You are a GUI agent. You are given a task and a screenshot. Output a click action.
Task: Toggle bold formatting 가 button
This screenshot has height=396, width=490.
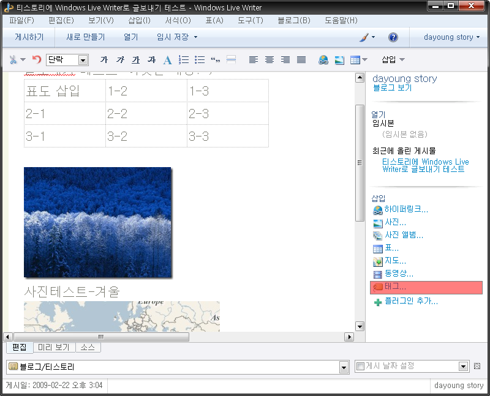(104, 59)
